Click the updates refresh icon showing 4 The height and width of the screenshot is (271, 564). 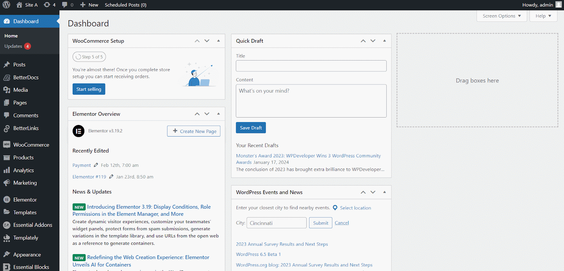click(x=47, y=5)
